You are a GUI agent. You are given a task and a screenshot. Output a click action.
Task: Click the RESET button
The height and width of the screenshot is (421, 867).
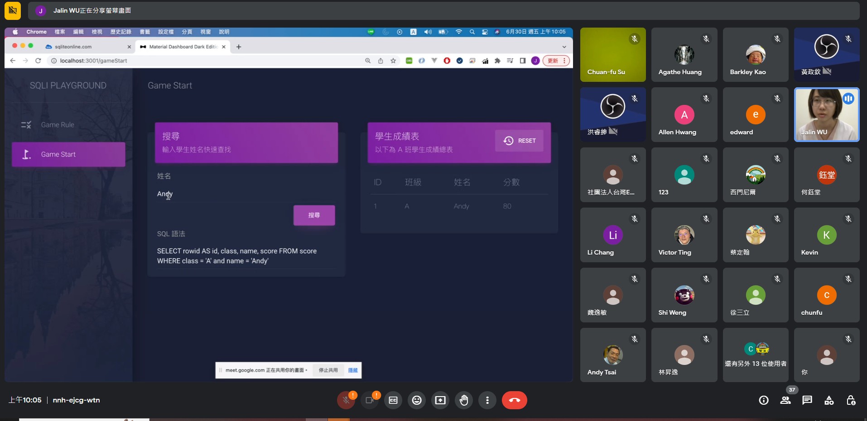pos(519,141)
